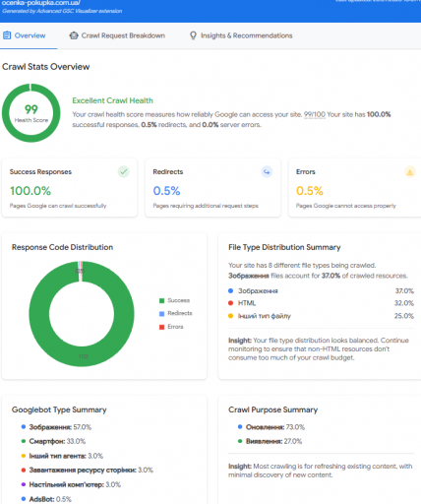Click the warning triangle icon on Errors card

point(410,171)
